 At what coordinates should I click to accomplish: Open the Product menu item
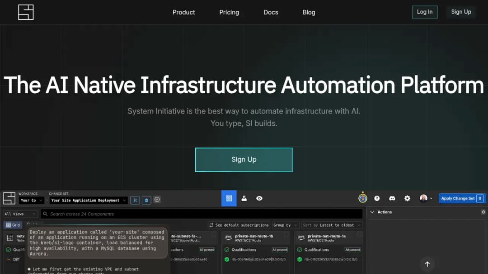(183, 13)
